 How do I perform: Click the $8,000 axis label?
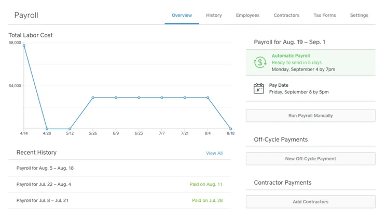(x=15, y=43)
